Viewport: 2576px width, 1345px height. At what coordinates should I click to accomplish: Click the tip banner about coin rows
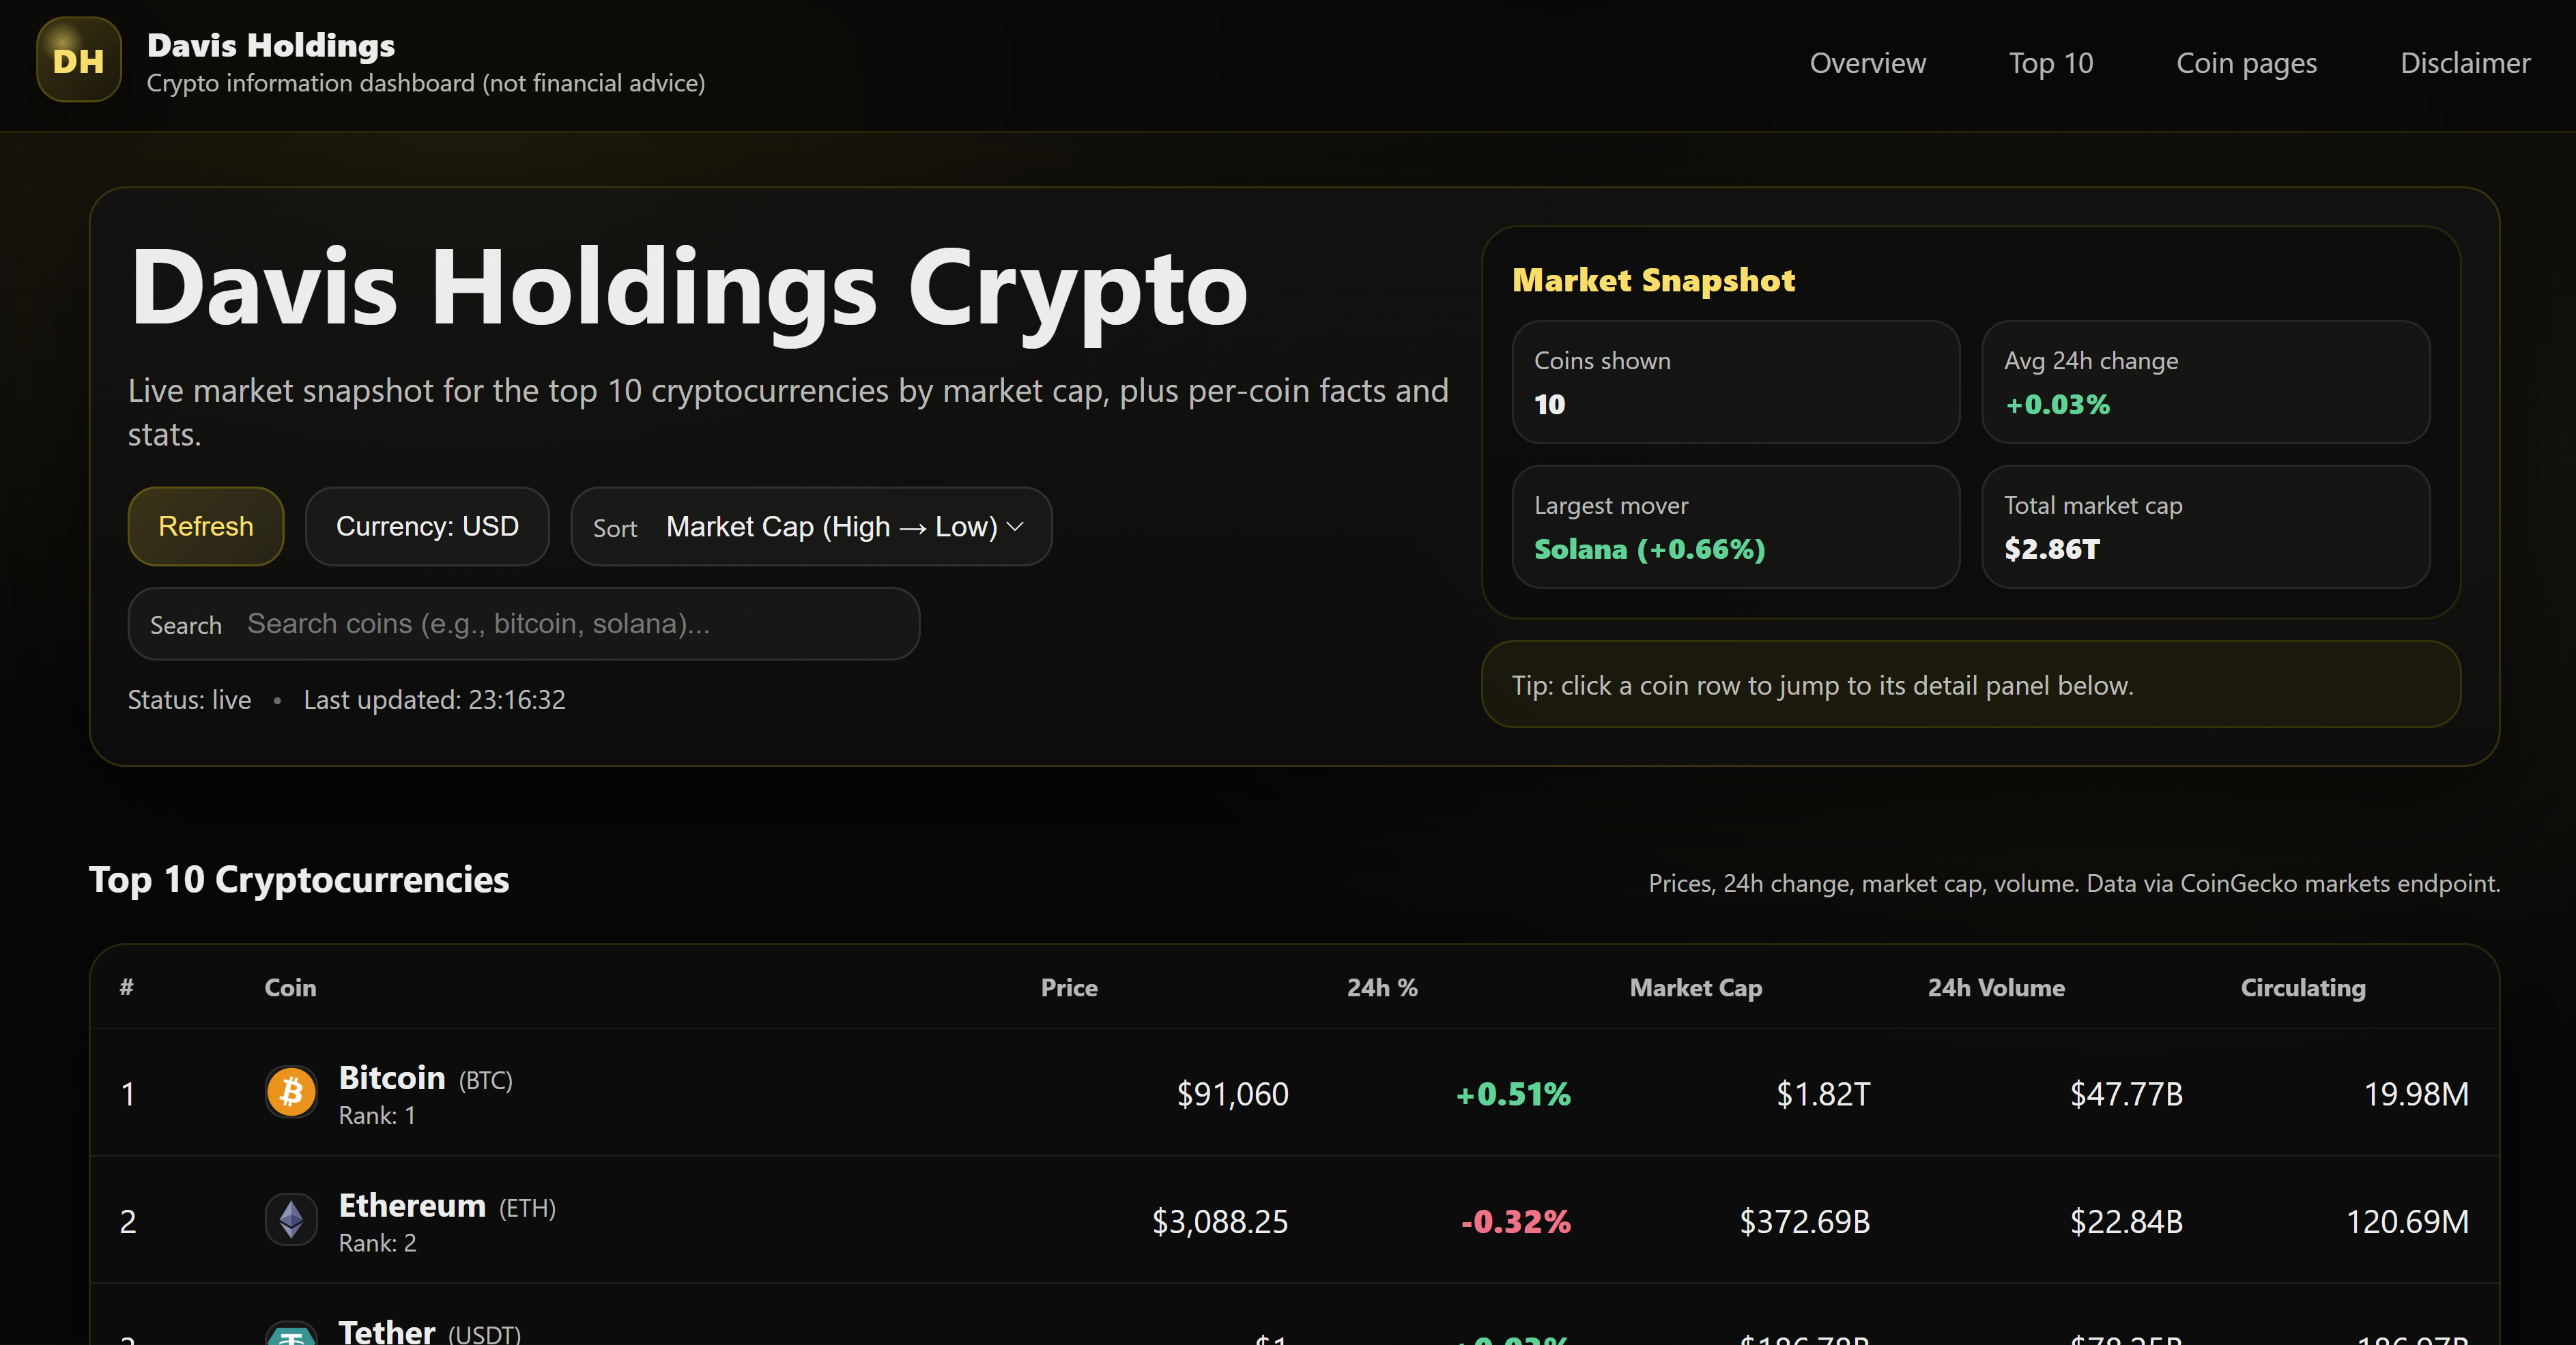tap(1969, 684)
